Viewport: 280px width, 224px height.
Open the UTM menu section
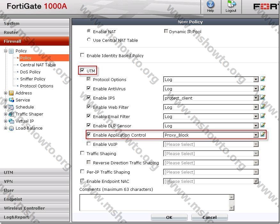pyautogui.click(x=35, y=172)
